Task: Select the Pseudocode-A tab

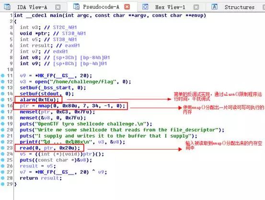Action: pyautogui.click(x=101, y=7)
